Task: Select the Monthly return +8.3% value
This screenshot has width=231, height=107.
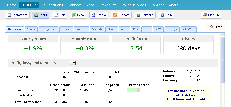Action: (x=85, y=48)
